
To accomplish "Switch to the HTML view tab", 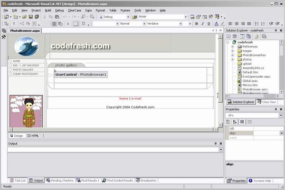I will pos(33,136).
